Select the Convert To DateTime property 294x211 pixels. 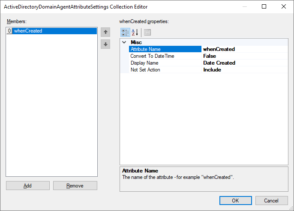pos(165,56)
